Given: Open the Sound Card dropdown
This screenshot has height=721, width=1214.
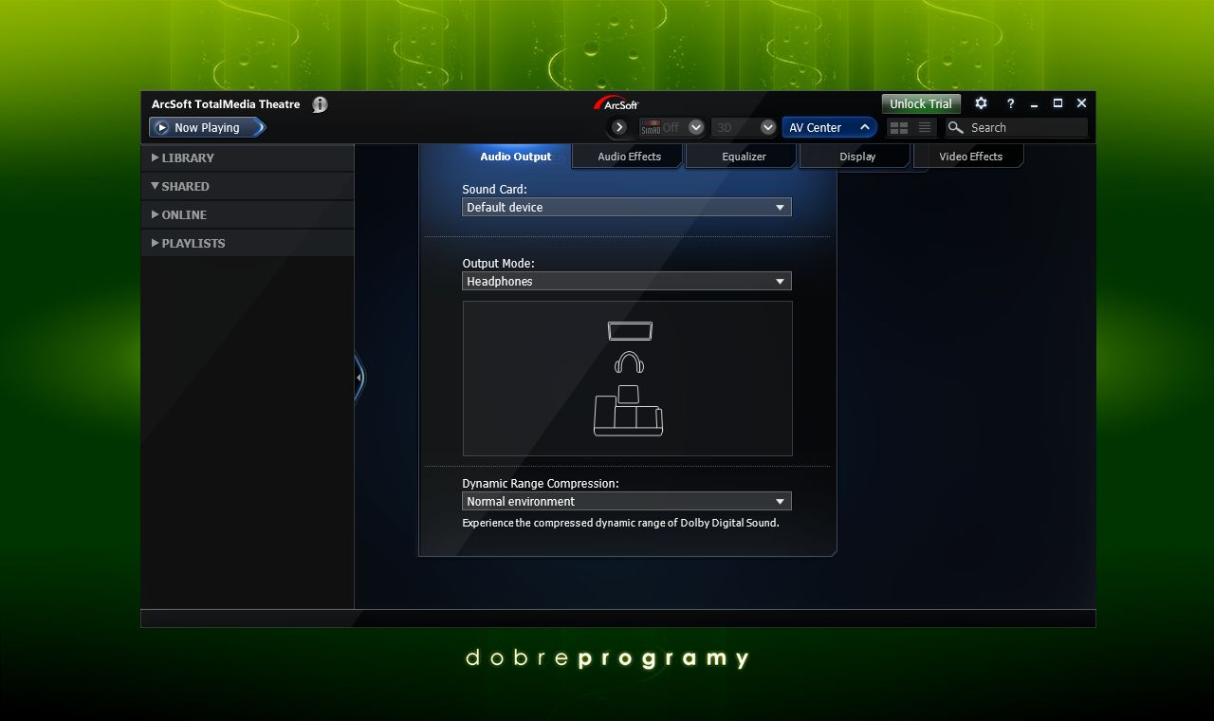Looking at the screenshot, I should [x=627, y=207].
